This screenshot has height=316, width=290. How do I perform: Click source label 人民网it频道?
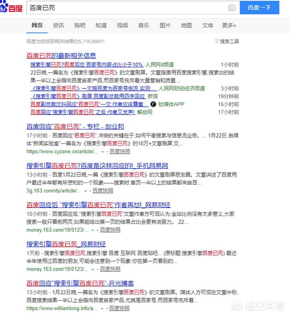pos(159,64)
